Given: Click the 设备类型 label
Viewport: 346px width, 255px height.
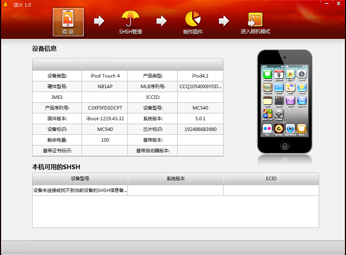Looking at the screenshot, I should (57, 76).
